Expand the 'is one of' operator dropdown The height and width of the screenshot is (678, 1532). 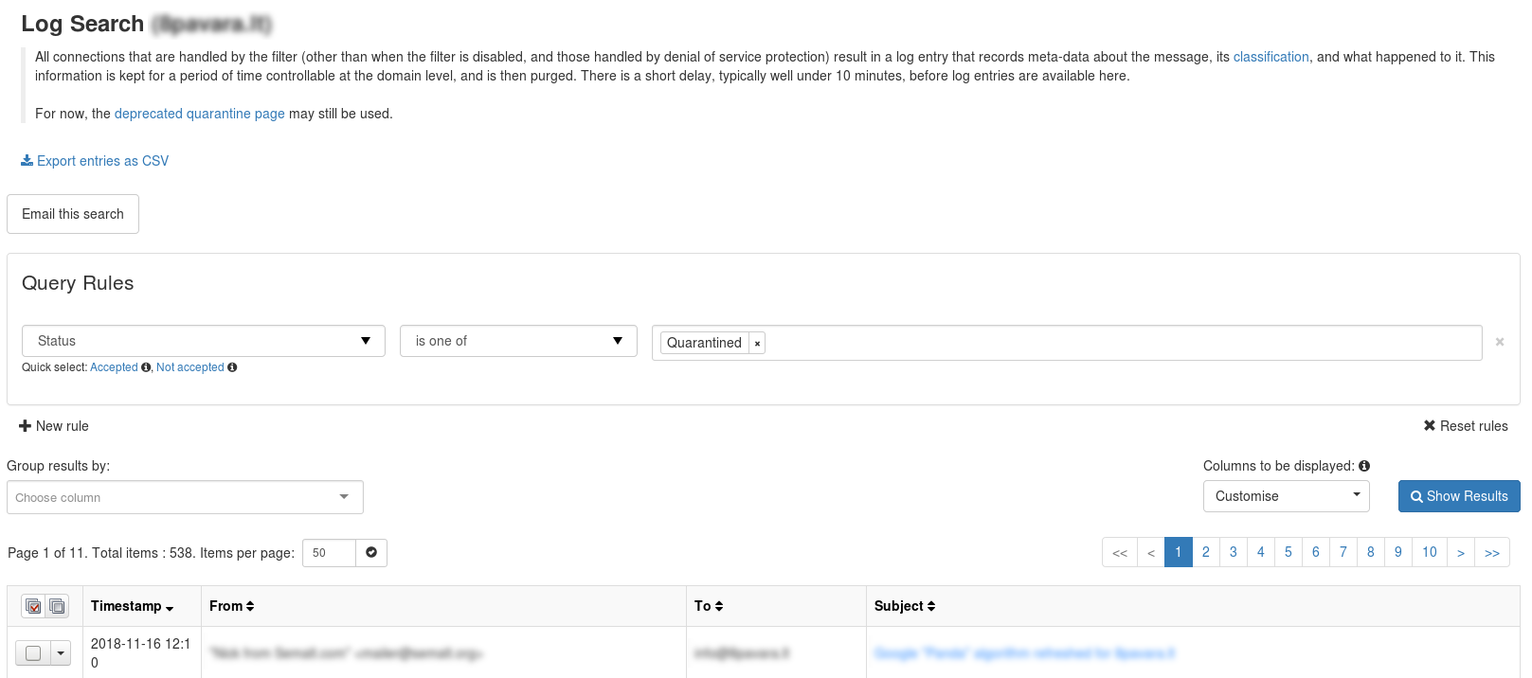click(x=518, y=341)
